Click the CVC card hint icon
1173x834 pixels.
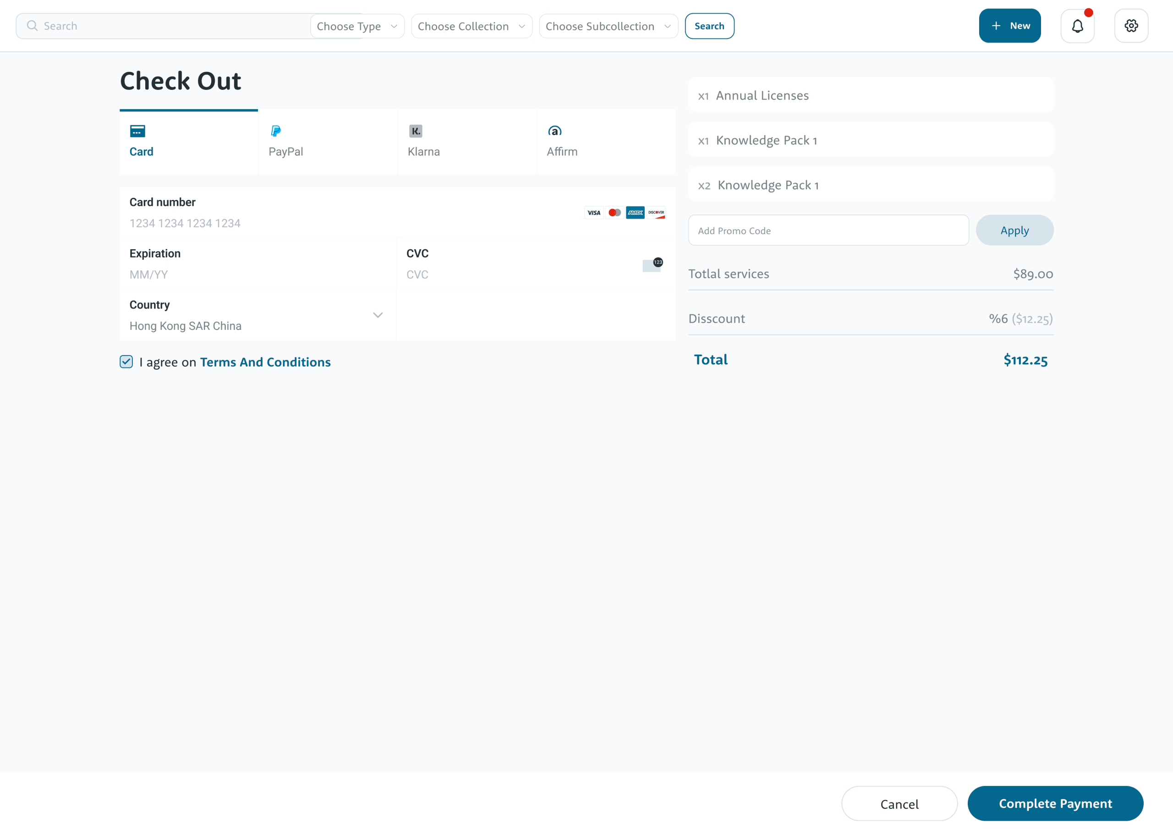(652, 265)
